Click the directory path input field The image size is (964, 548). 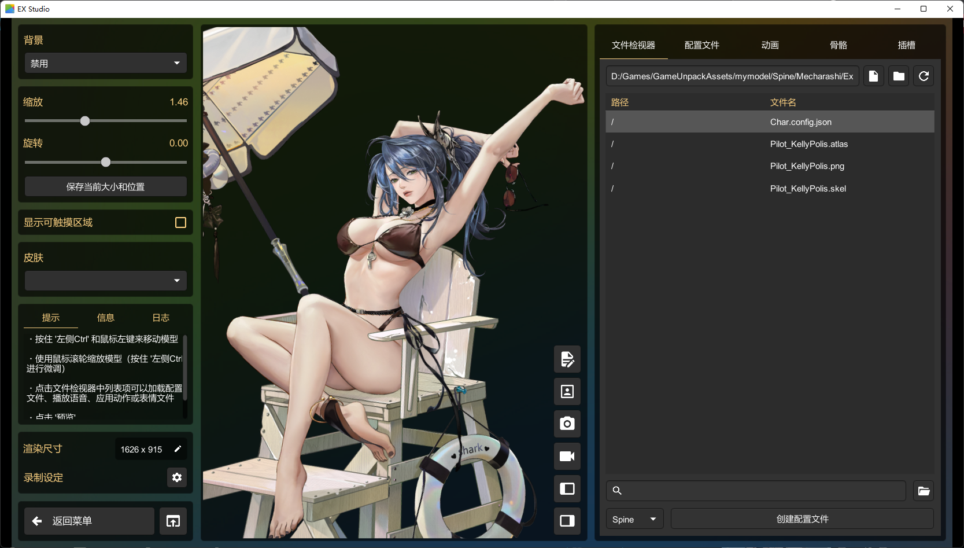point(732,76)
